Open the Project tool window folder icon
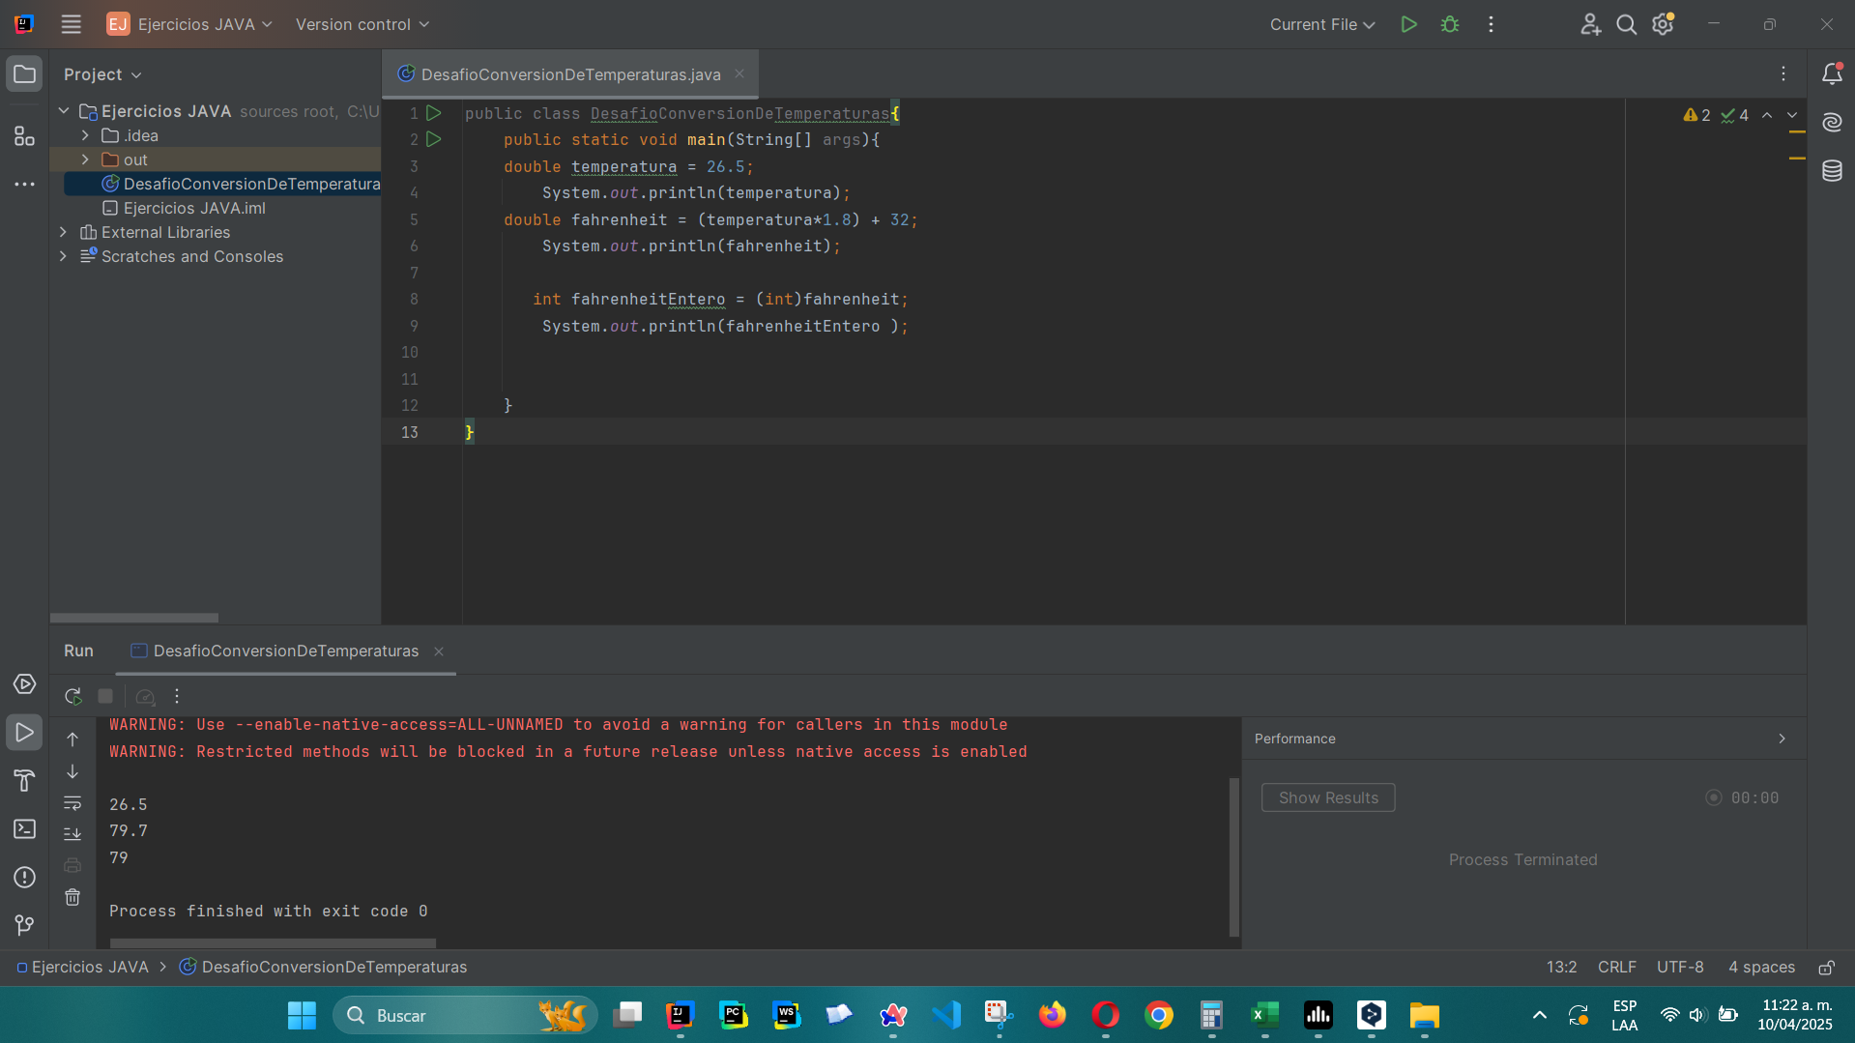The width and height of the screenshot is (1855, 1043). pos(24,74)
